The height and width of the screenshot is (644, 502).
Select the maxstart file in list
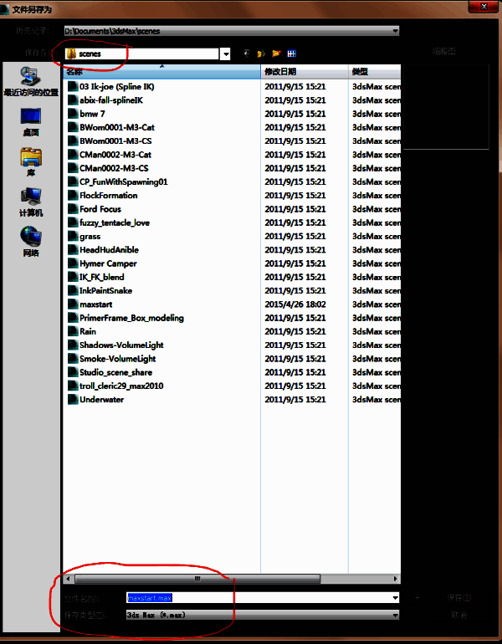(x=95, y=304)
